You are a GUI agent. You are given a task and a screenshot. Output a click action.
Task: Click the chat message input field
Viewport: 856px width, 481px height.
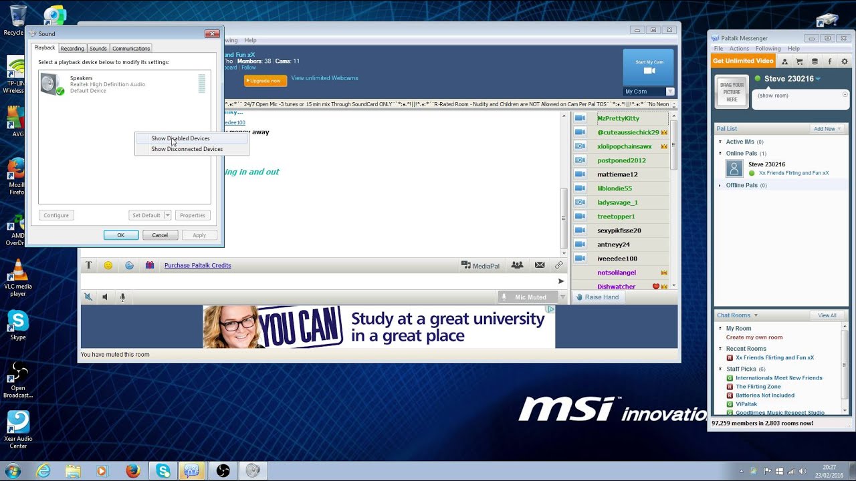pyautogui.click(x=319, y=281)
